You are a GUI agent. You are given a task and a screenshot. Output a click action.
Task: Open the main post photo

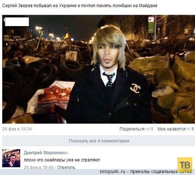[x=98, y=69]
